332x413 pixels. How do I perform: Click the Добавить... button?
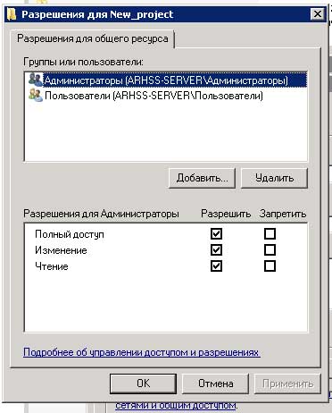click(x=202, y=178)
